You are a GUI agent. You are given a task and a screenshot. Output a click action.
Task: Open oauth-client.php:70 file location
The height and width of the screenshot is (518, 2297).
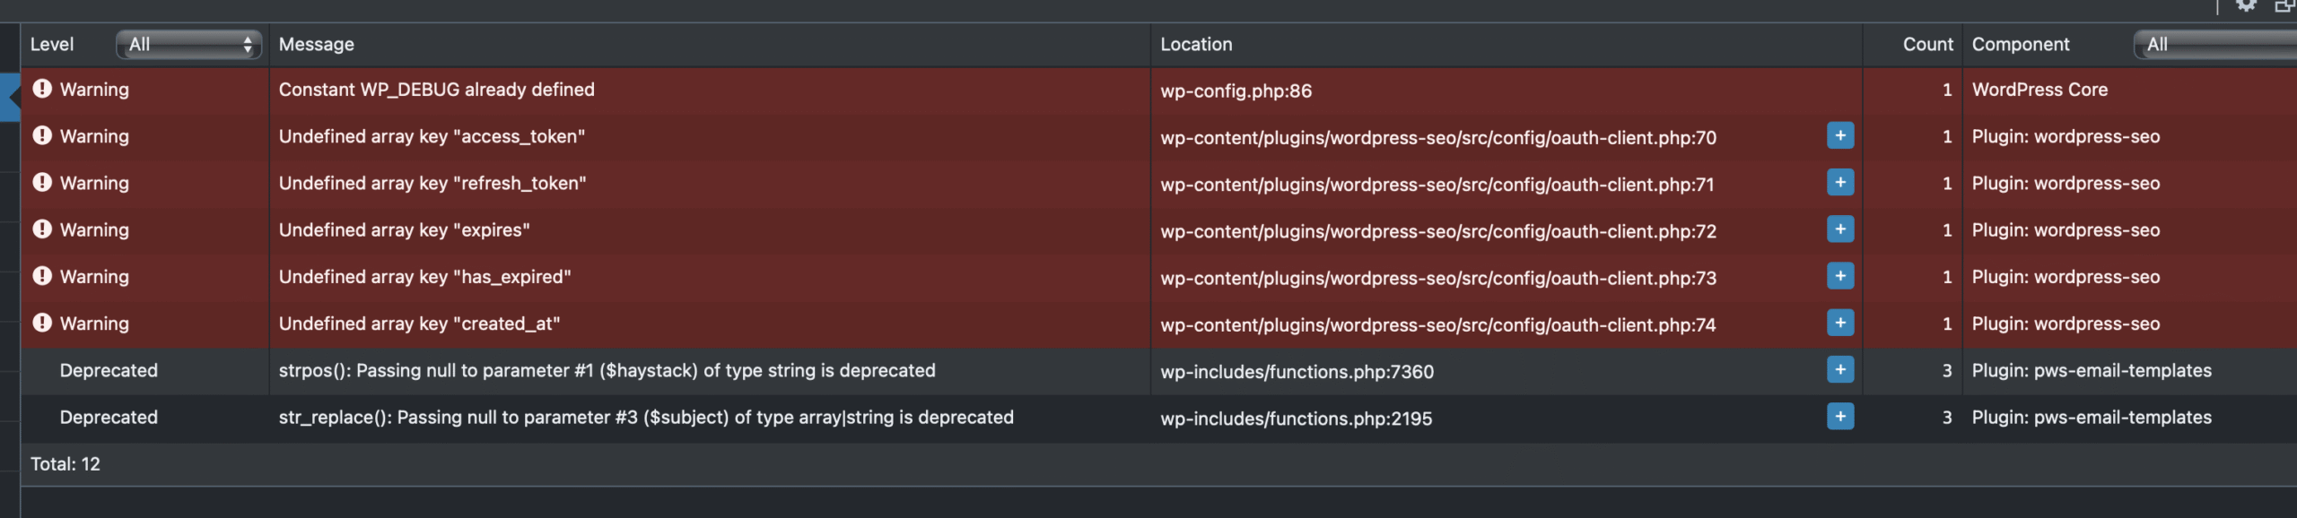(x=1437, y=138)
